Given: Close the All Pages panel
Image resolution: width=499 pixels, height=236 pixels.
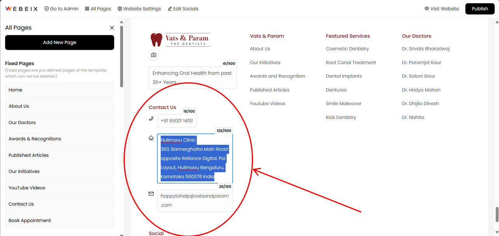Looking at the screenshot, I should [x=112, y=28].
